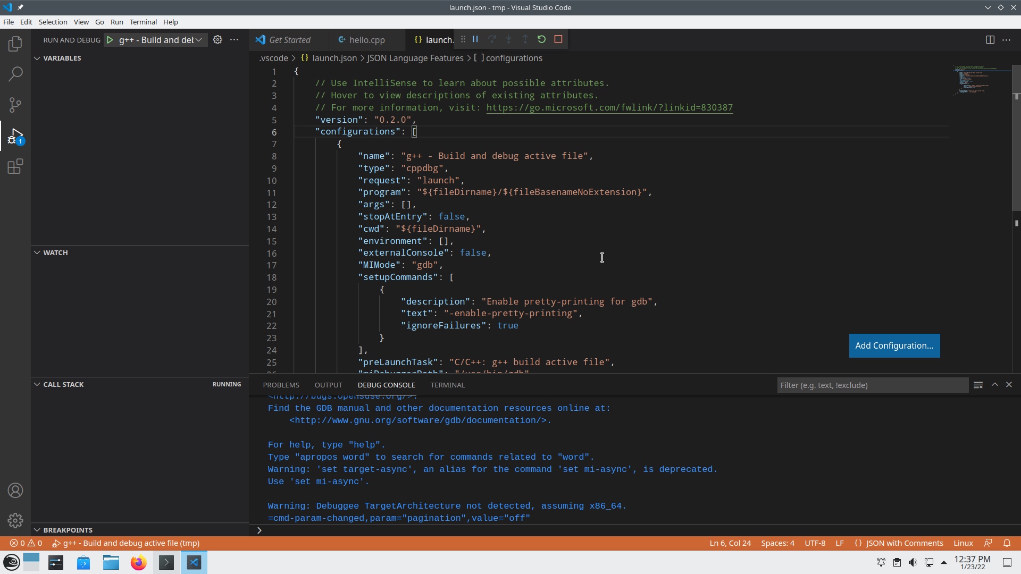Restart the debugger with green arrow
Image resolution: width=1021 pixels, height=574 pixels.
pyautogui.click(x=541, y=39)
